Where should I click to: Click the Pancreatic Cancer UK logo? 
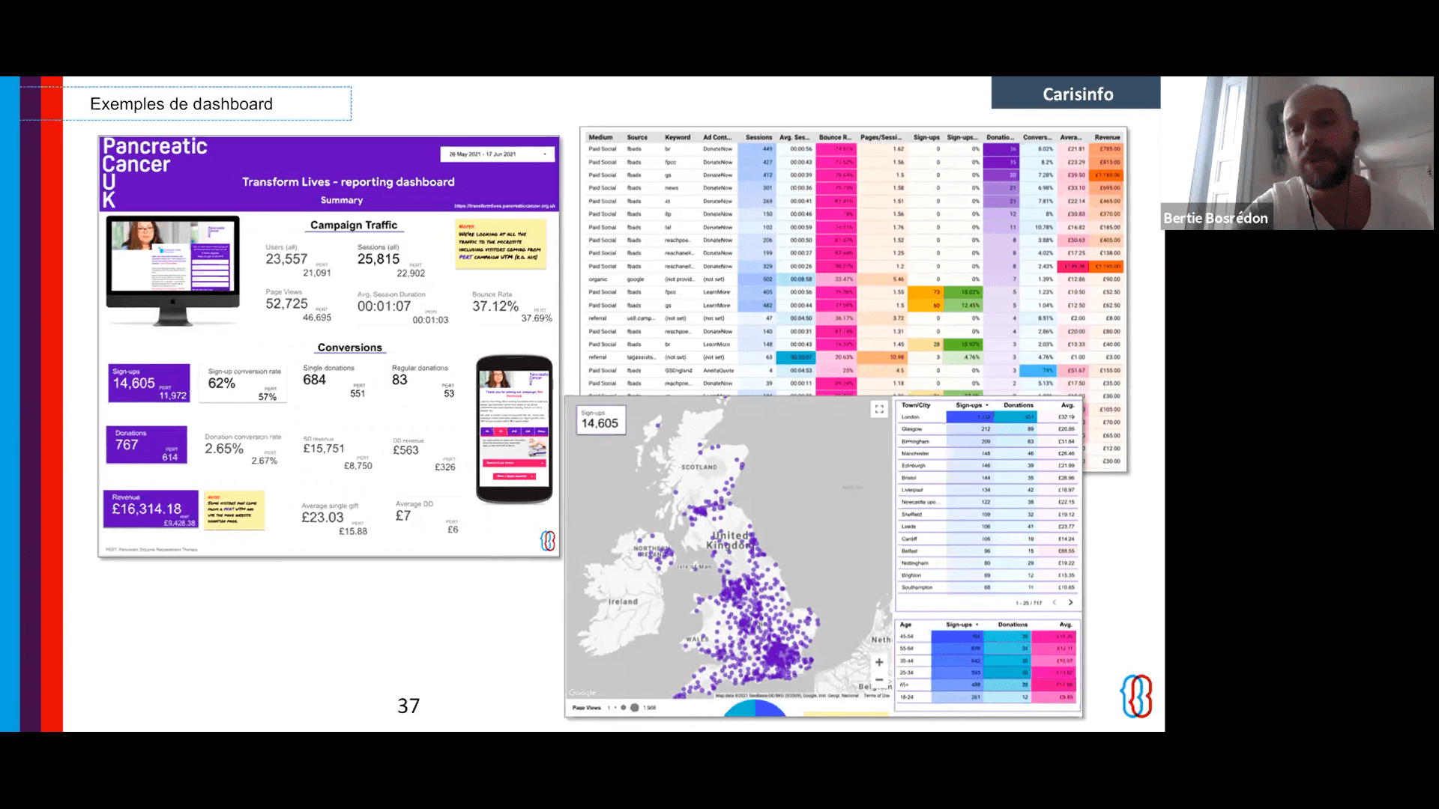coord(154,172)
